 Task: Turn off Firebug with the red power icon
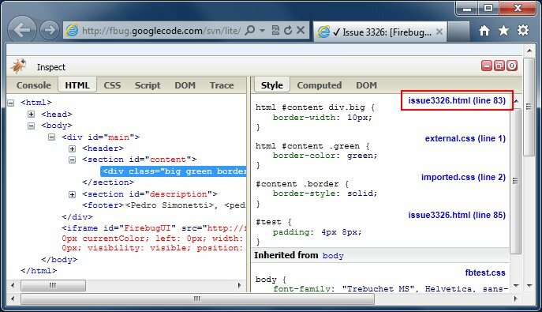tap(512, 66)
